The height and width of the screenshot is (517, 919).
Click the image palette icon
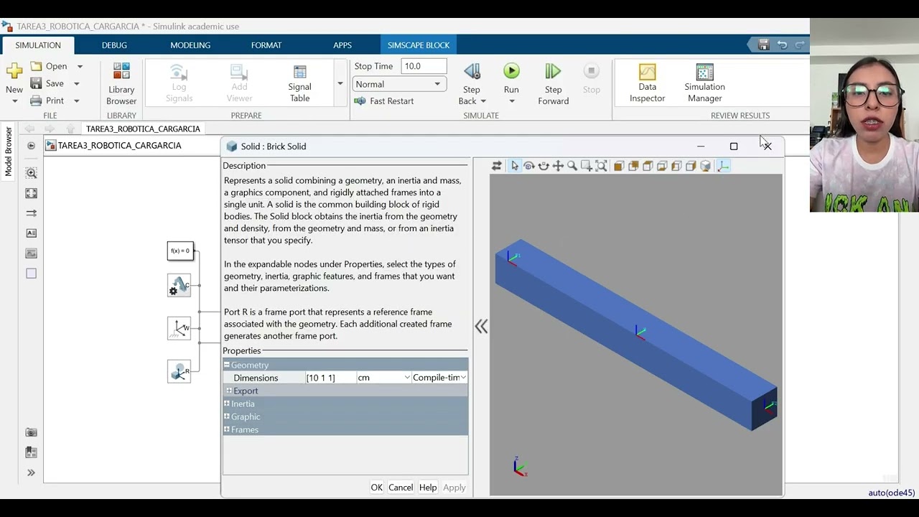click(x=31, y=253)
